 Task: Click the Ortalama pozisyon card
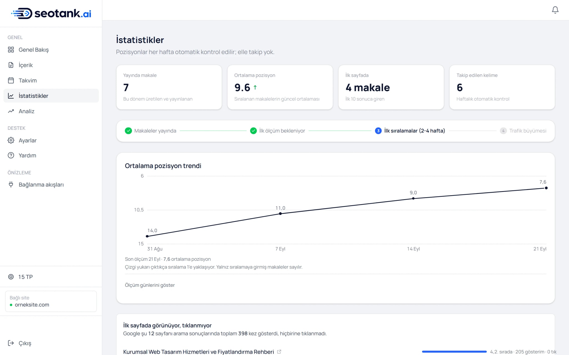280,87
